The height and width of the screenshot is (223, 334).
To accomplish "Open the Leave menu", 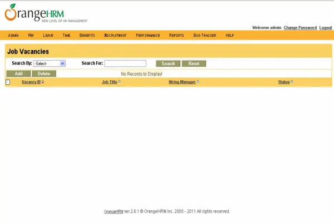I will 48,35.
